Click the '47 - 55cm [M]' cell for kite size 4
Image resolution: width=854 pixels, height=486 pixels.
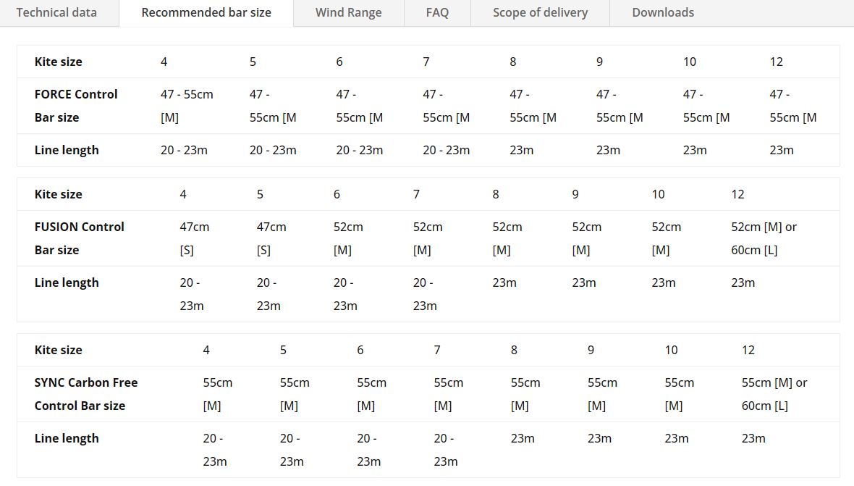(187, 106)
